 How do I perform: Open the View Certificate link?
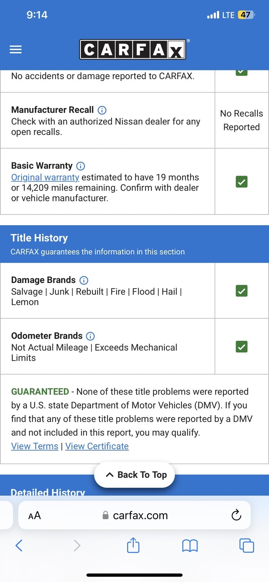(97, 446)
